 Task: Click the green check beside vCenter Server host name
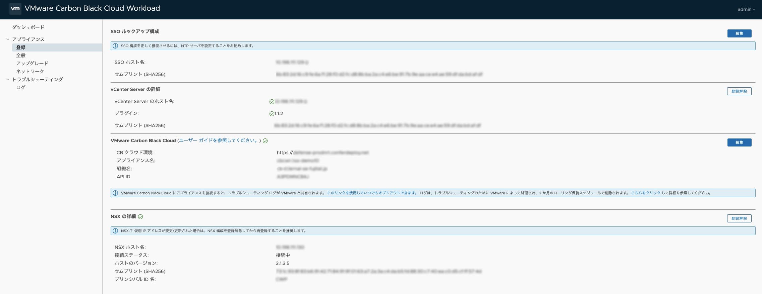[272, 102]
